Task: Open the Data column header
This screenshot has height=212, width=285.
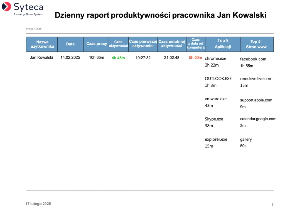Action: (70, 44)
